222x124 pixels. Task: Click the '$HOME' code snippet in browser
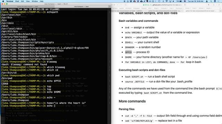click(x=128, y=57)
